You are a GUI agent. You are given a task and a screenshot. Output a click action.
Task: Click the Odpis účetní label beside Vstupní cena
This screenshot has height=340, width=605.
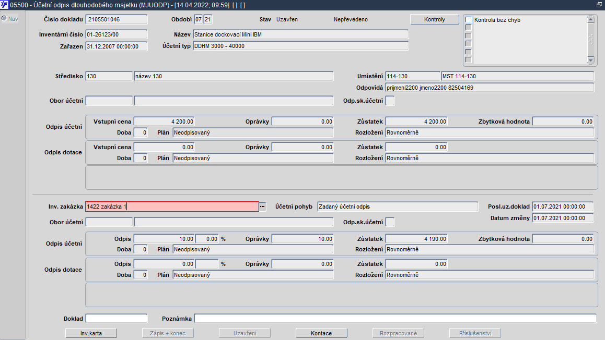click(x=64, y=127)
